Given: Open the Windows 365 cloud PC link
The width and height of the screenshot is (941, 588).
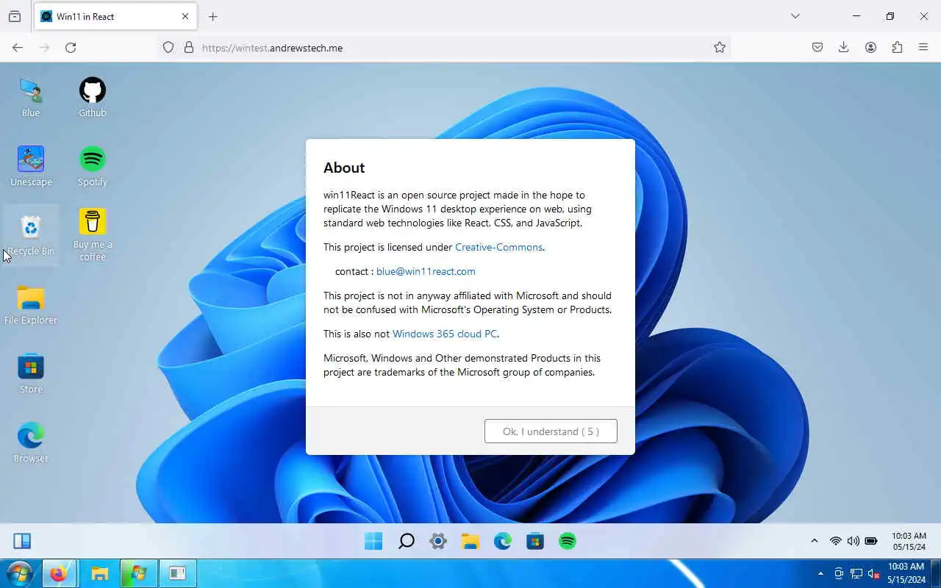Looking at the screenshot, I should [445, 334].
